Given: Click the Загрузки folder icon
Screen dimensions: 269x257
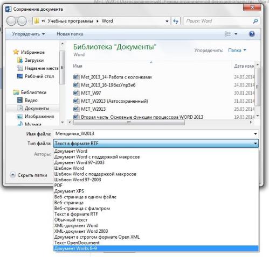Looking at the screenshot, I should pyautogui.click(x=20, y=60).
